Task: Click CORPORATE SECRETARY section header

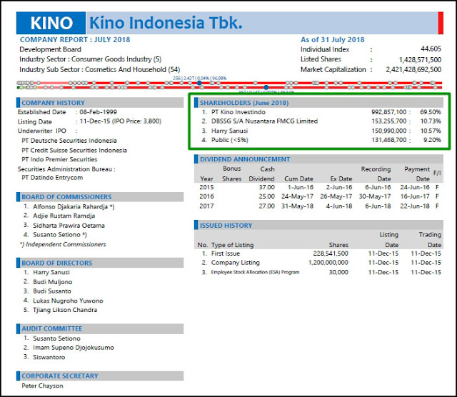Action: point(100,376)
